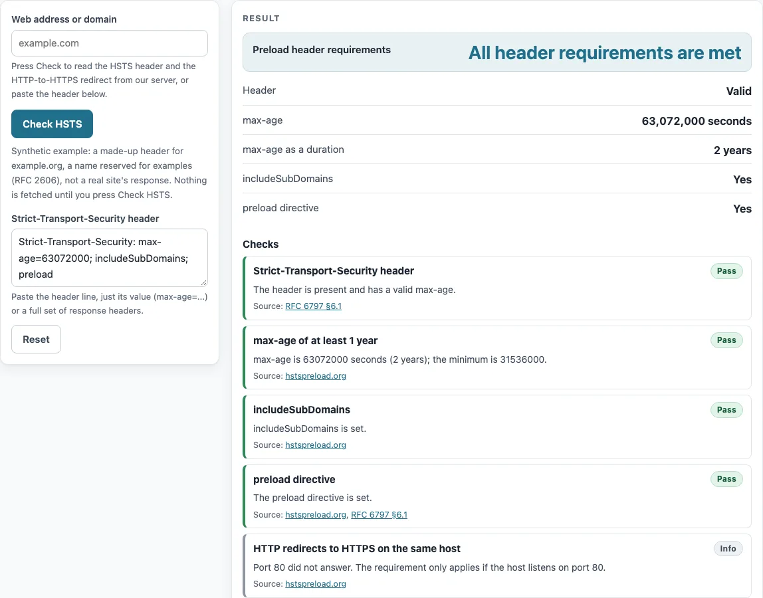Click the Reset button

coord(36,339)
